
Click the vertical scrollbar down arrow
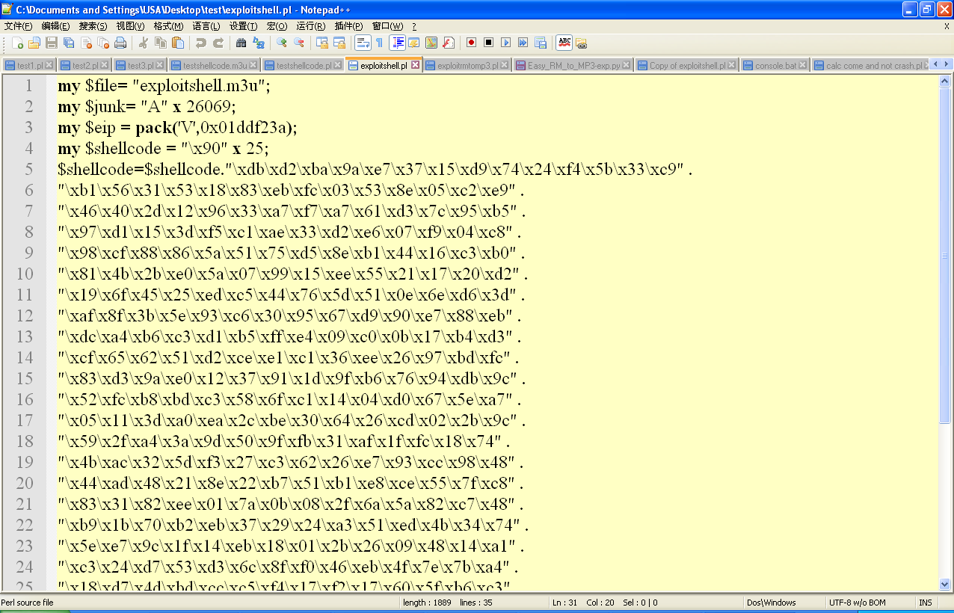coord(944,584)
